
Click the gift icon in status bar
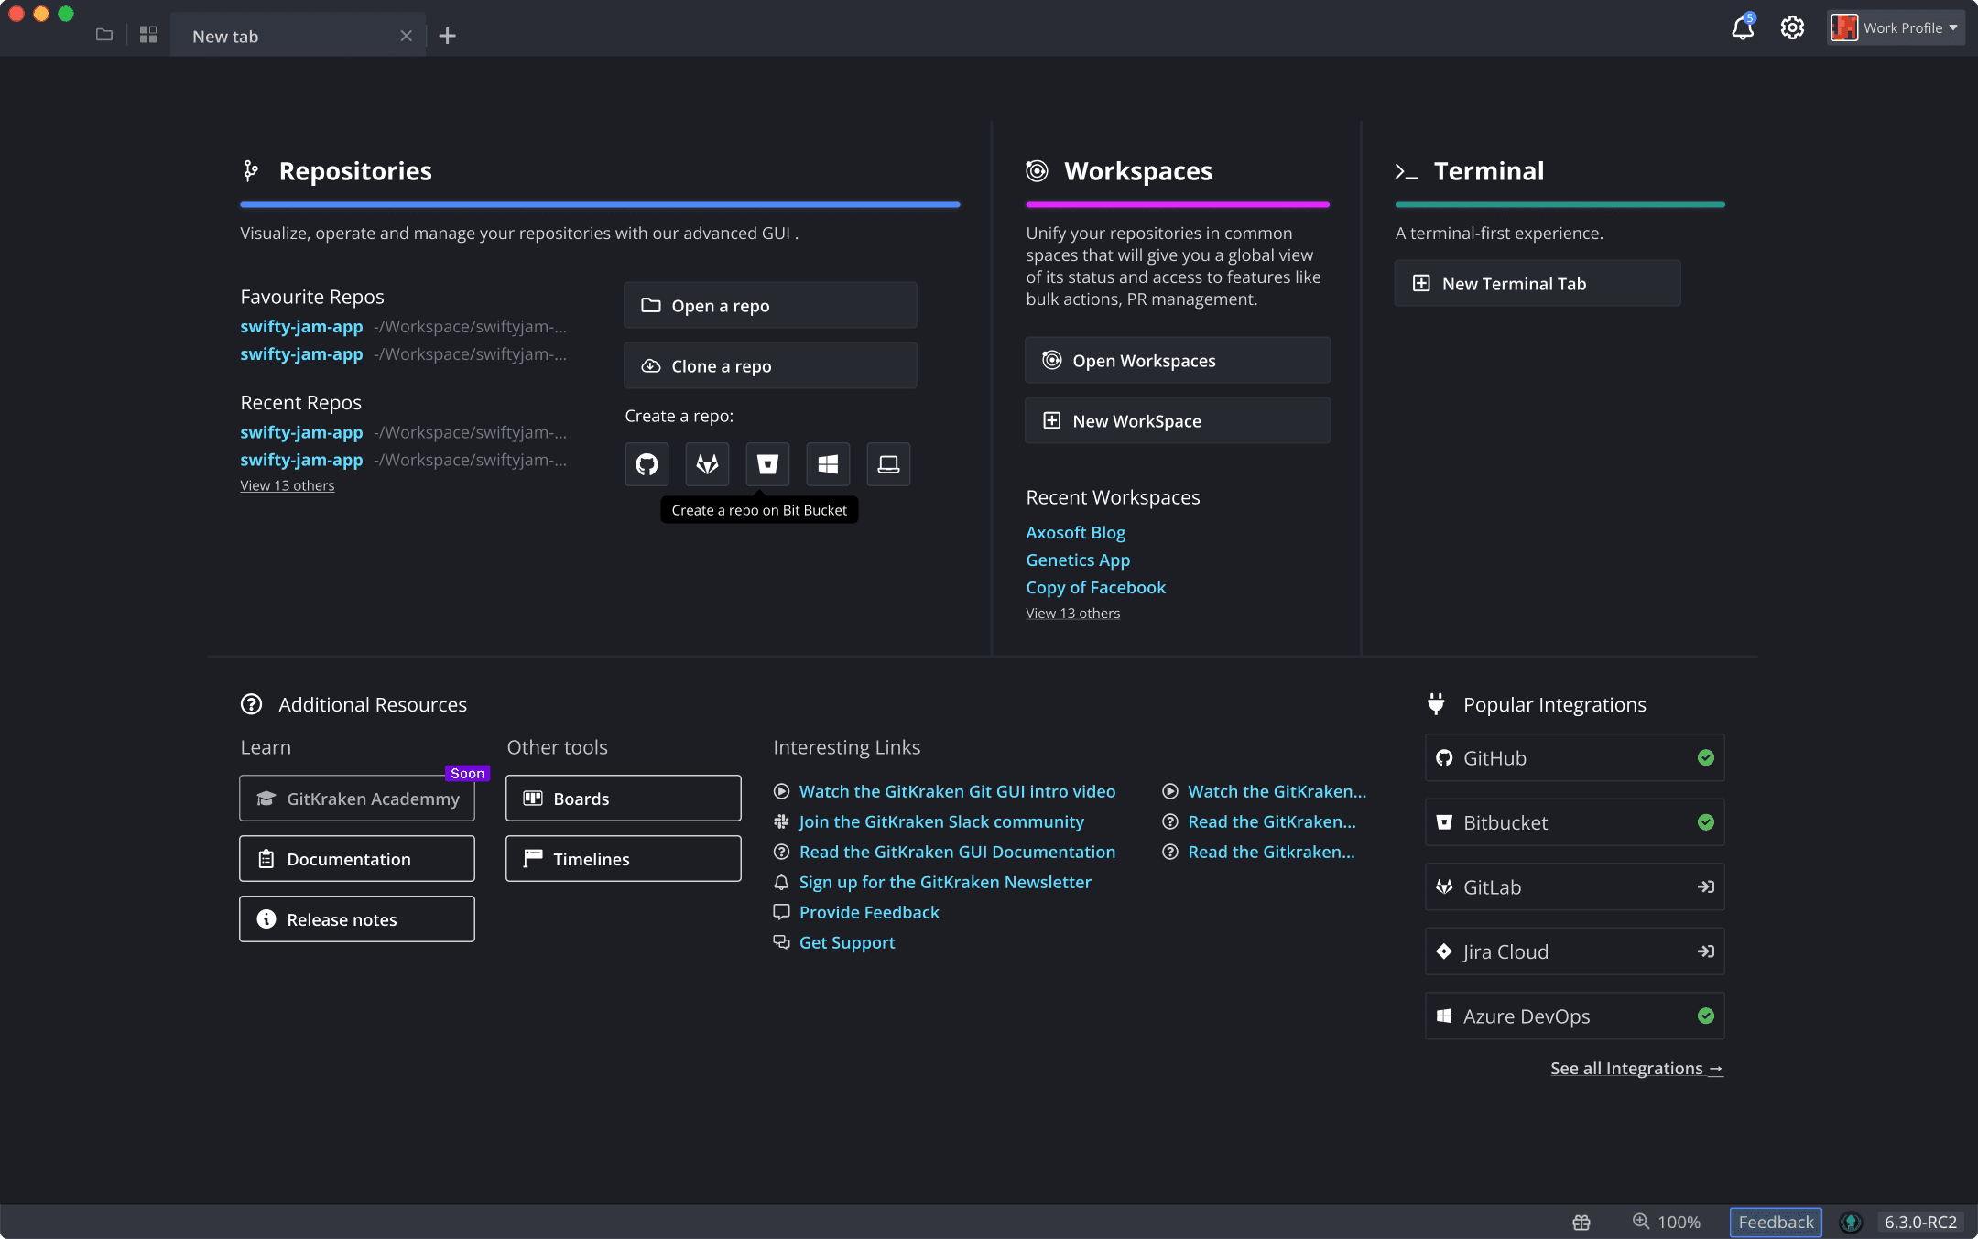1581,1222
